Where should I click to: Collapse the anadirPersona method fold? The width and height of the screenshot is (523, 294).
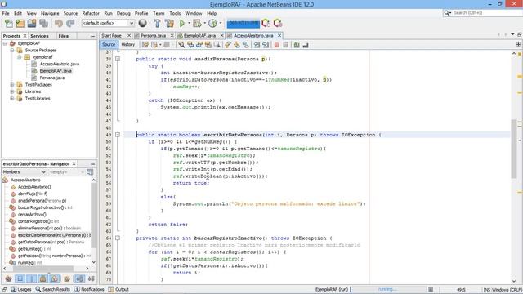[x=118, y=59]
